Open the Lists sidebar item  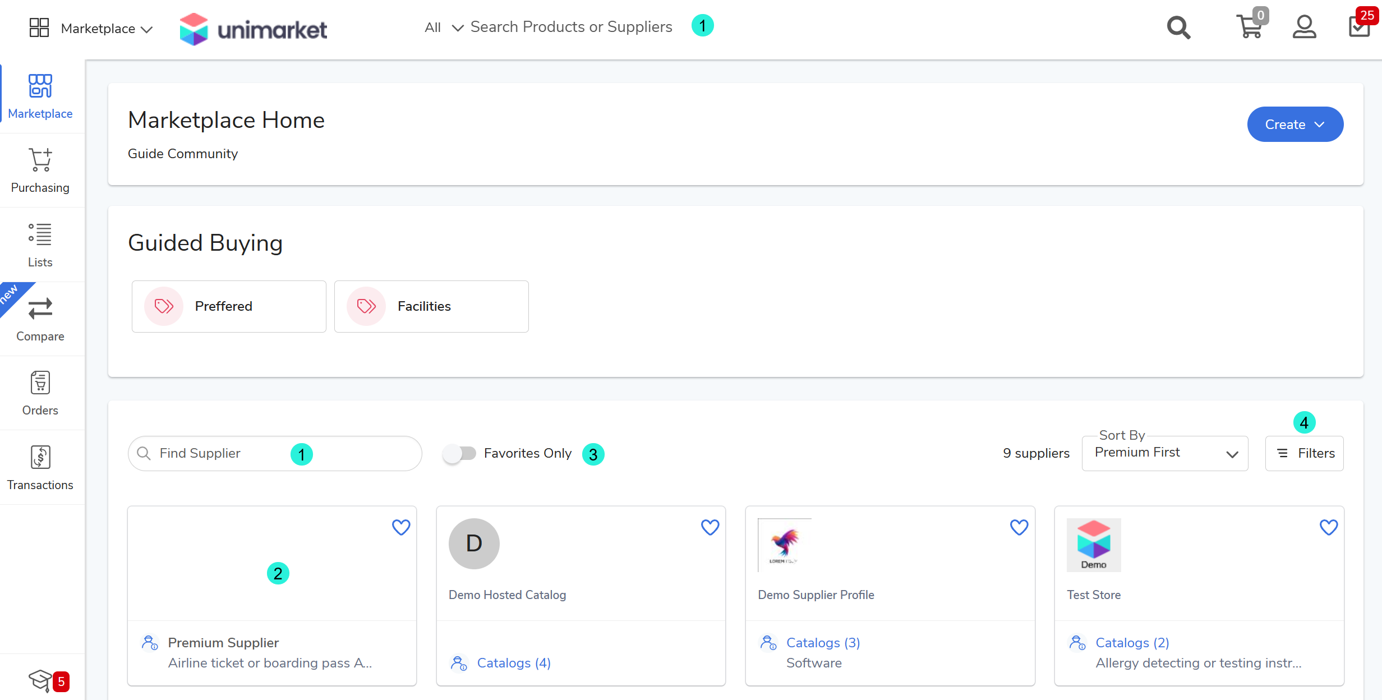tap(40, 245)
